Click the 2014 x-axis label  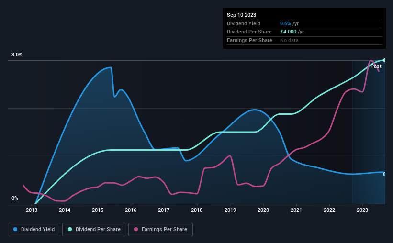(65, 210)
